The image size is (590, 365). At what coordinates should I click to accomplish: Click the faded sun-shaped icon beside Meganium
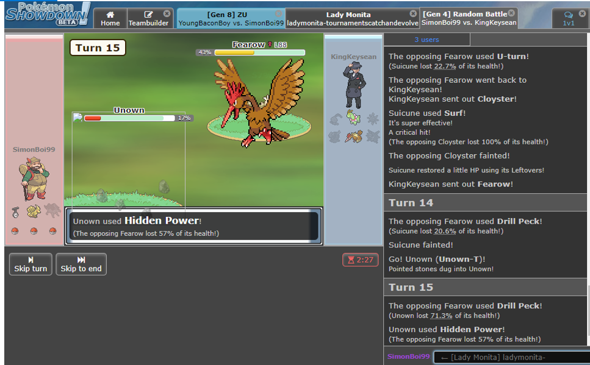(x=373, y=119)
